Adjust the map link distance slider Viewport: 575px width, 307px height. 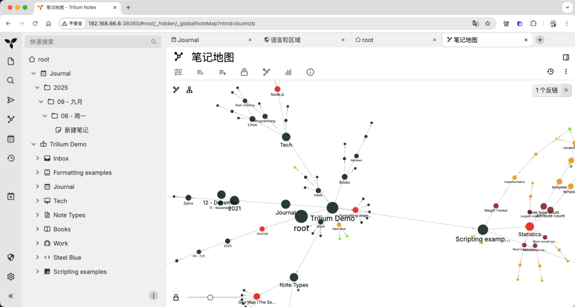(x=210, y=297)
